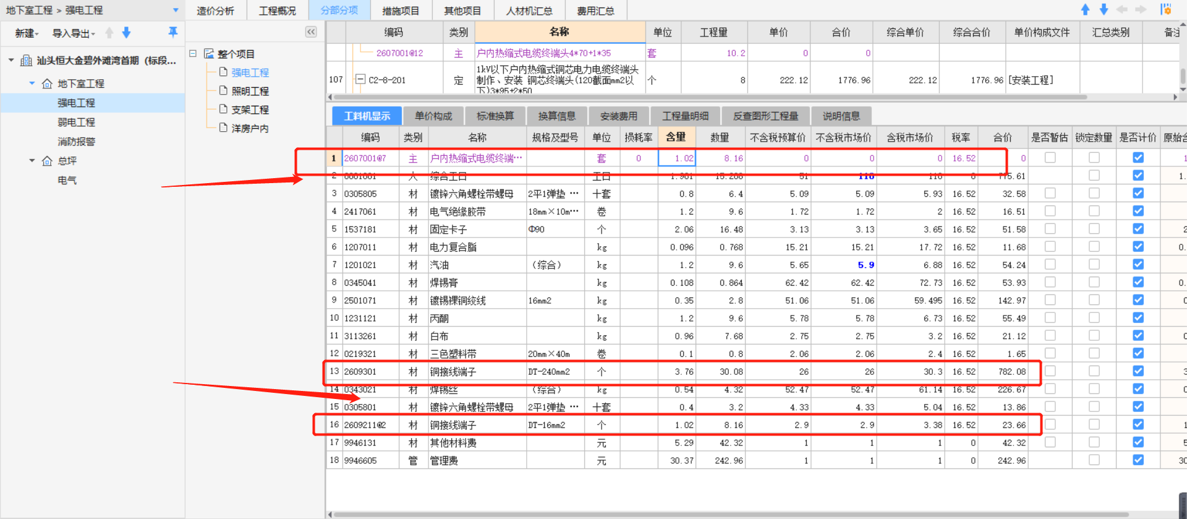Click the greyed move-up arrow beside 导入导出
The width and height of the screenshot is (1187, 519).
[x=109, y=33]
